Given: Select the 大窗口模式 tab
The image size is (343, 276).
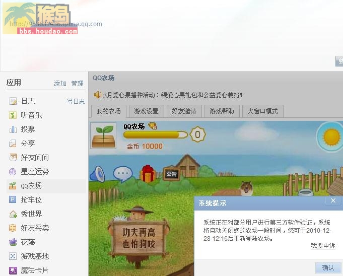Looking at the screenshot, I should tap(263, 111).
